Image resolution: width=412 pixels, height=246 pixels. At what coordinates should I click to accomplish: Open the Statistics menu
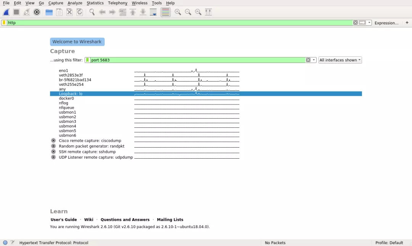click(95, 3)
